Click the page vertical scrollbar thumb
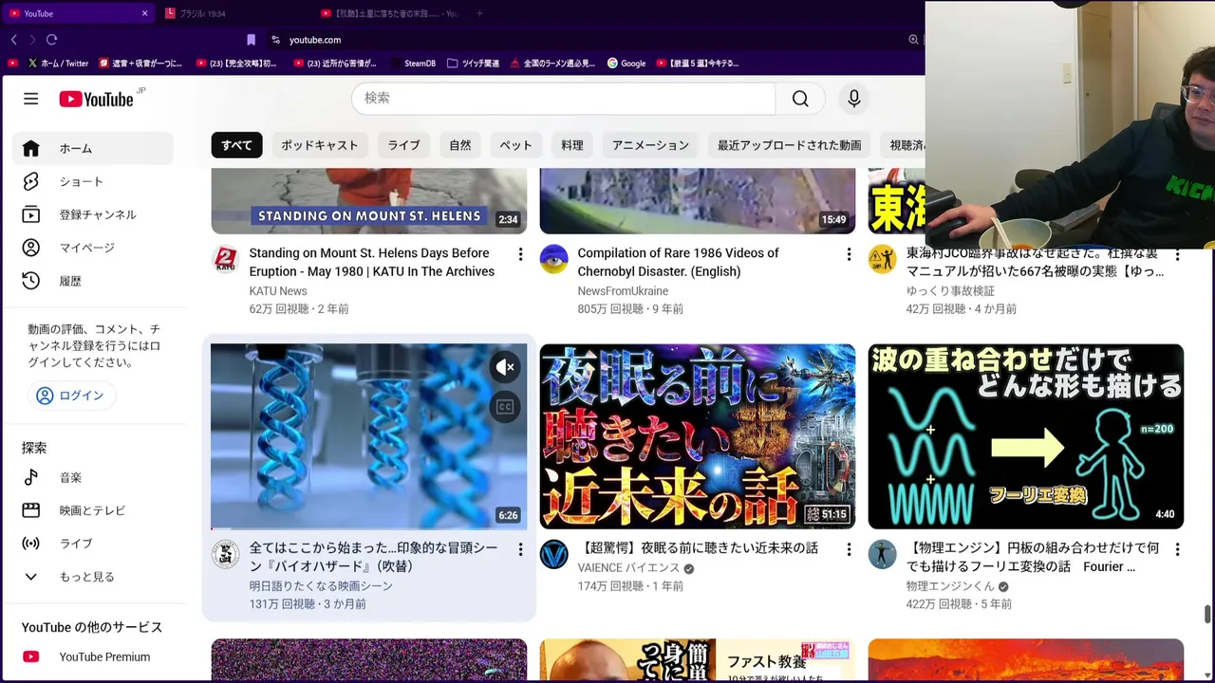The image size is (1215, 683). (x=1207, y=614)
